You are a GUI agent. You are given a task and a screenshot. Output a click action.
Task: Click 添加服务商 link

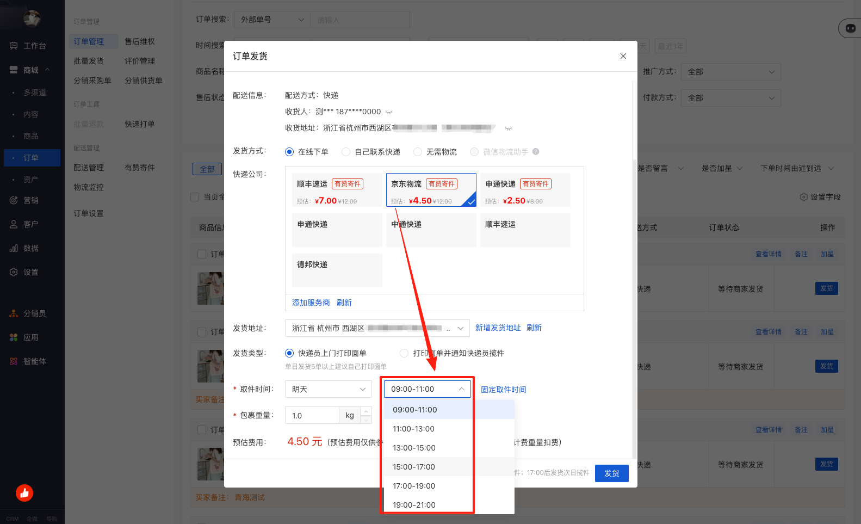point(311,303)
